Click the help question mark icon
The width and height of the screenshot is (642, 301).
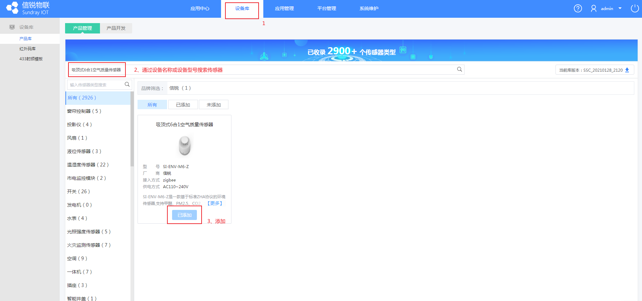578,8
